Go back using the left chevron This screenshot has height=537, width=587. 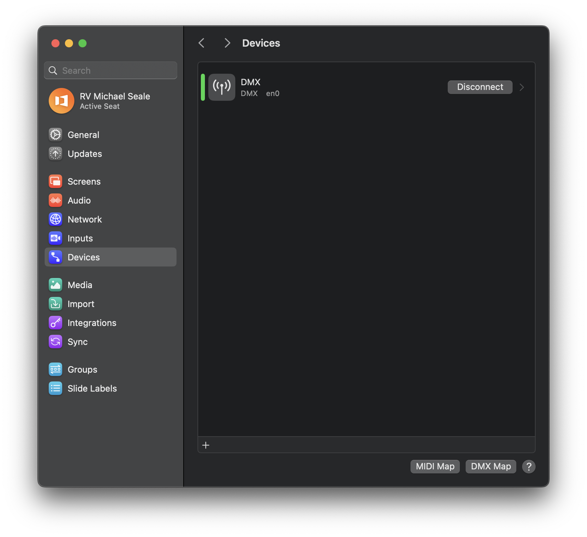[x=202, y=43]
